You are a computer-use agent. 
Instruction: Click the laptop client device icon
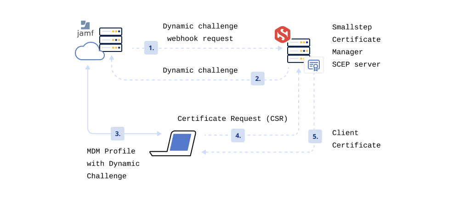[173, 143]
